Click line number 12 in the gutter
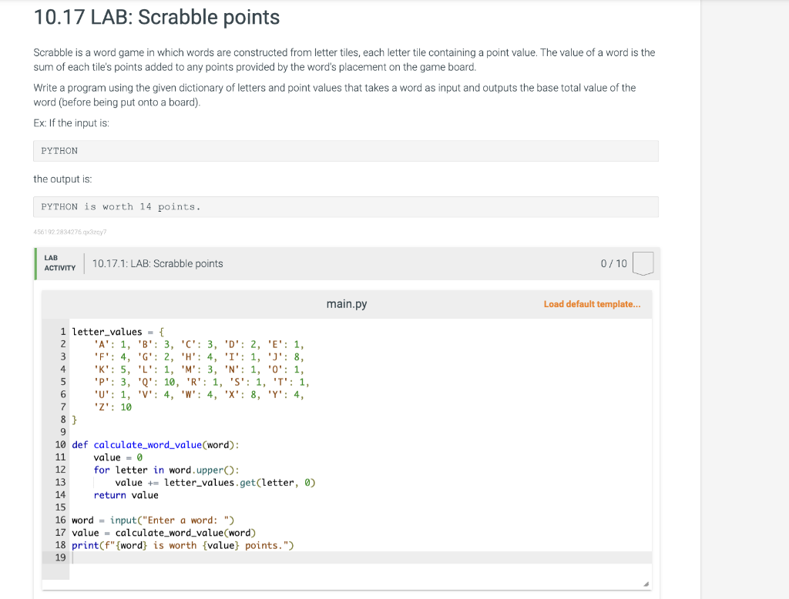Viewport: 789px width, 599px height. [x=60, y=470]
